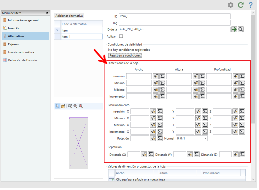Open formula editor for Incremento Ancho dimension
Image resolution: width=259 pixels, height=190 pixels.
point(155,96)
